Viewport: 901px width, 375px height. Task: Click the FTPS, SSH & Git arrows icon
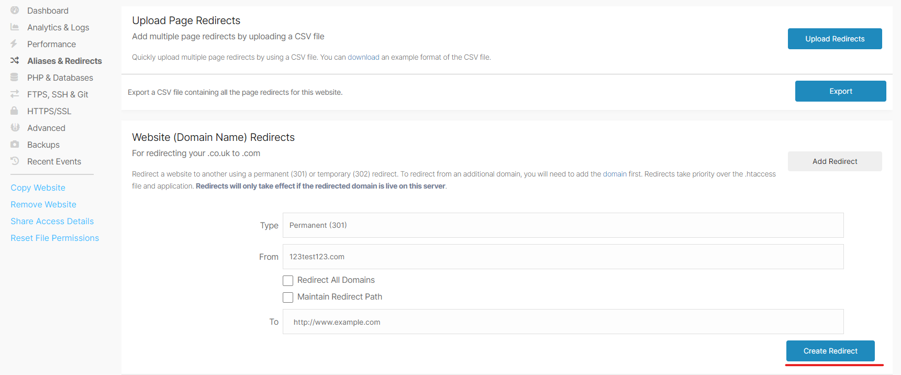[15, 94]
